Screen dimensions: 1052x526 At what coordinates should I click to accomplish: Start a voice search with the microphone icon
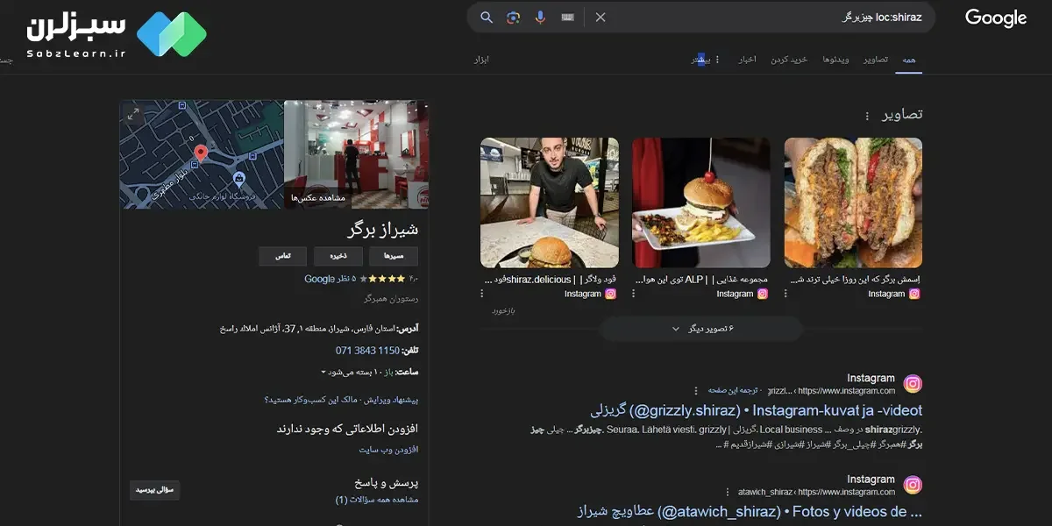(x=537, y=16)
